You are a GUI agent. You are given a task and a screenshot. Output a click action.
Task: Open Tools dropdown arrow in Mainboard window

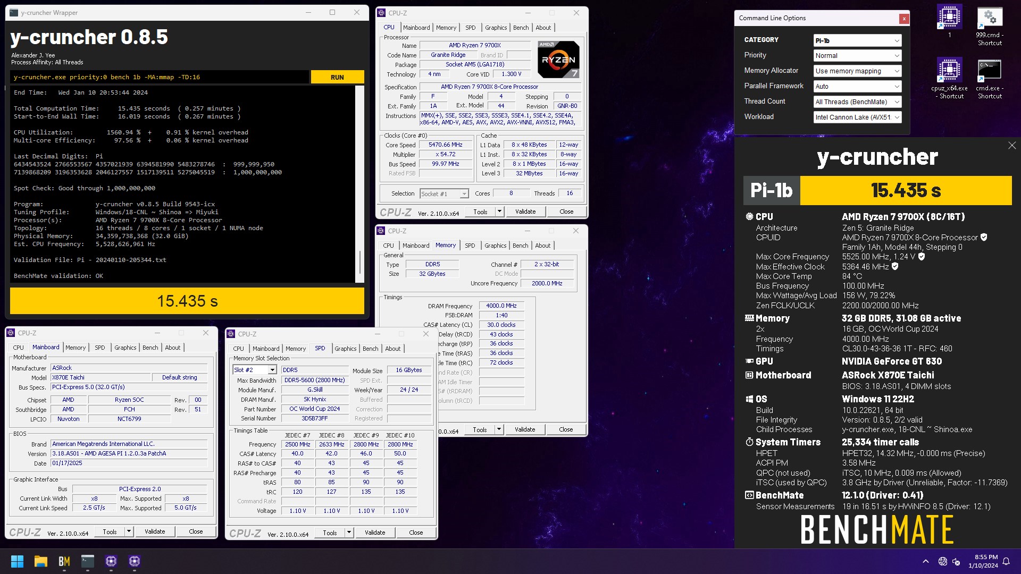point(129,531)
